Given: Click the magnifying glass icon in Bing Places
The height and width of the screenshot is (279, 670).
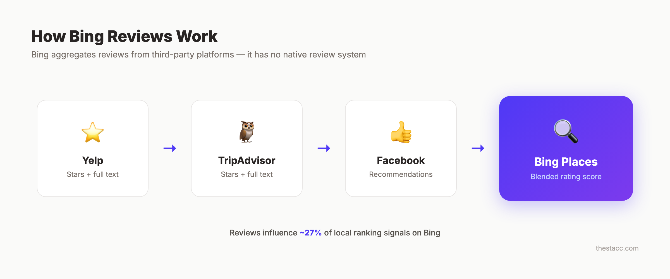Looking at the screenshot, I should pyautogui.click(x=566, y=131).
